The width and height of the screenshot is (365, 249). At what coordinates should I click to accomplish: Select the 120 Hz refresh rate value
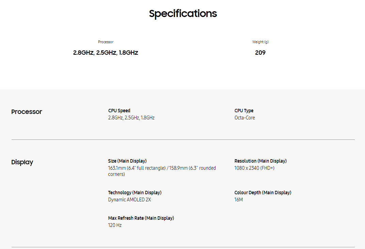(115, 225)
